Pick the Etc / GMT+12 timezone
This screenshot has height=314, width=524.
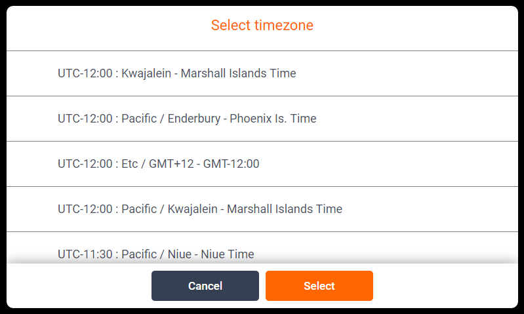point(159,164)
